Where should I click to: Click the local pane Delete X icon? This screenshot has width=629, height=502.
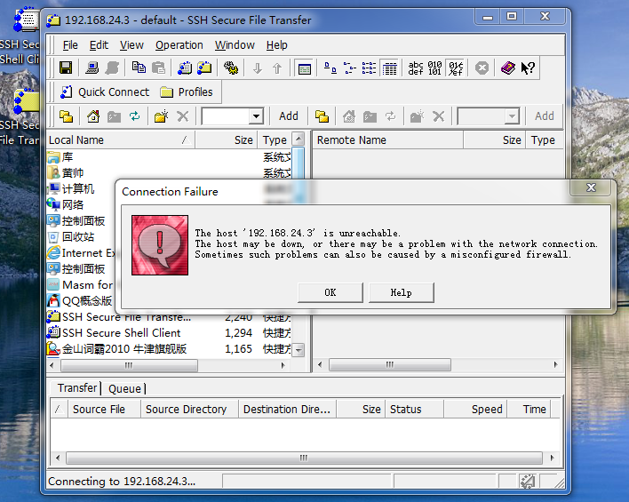click(182, 116)
